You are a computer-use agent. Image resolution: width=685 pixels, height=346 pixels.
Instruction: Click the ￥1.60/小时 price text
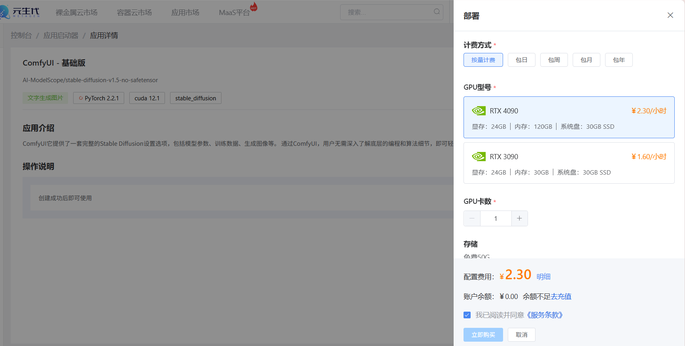click(x=649, y=157)
